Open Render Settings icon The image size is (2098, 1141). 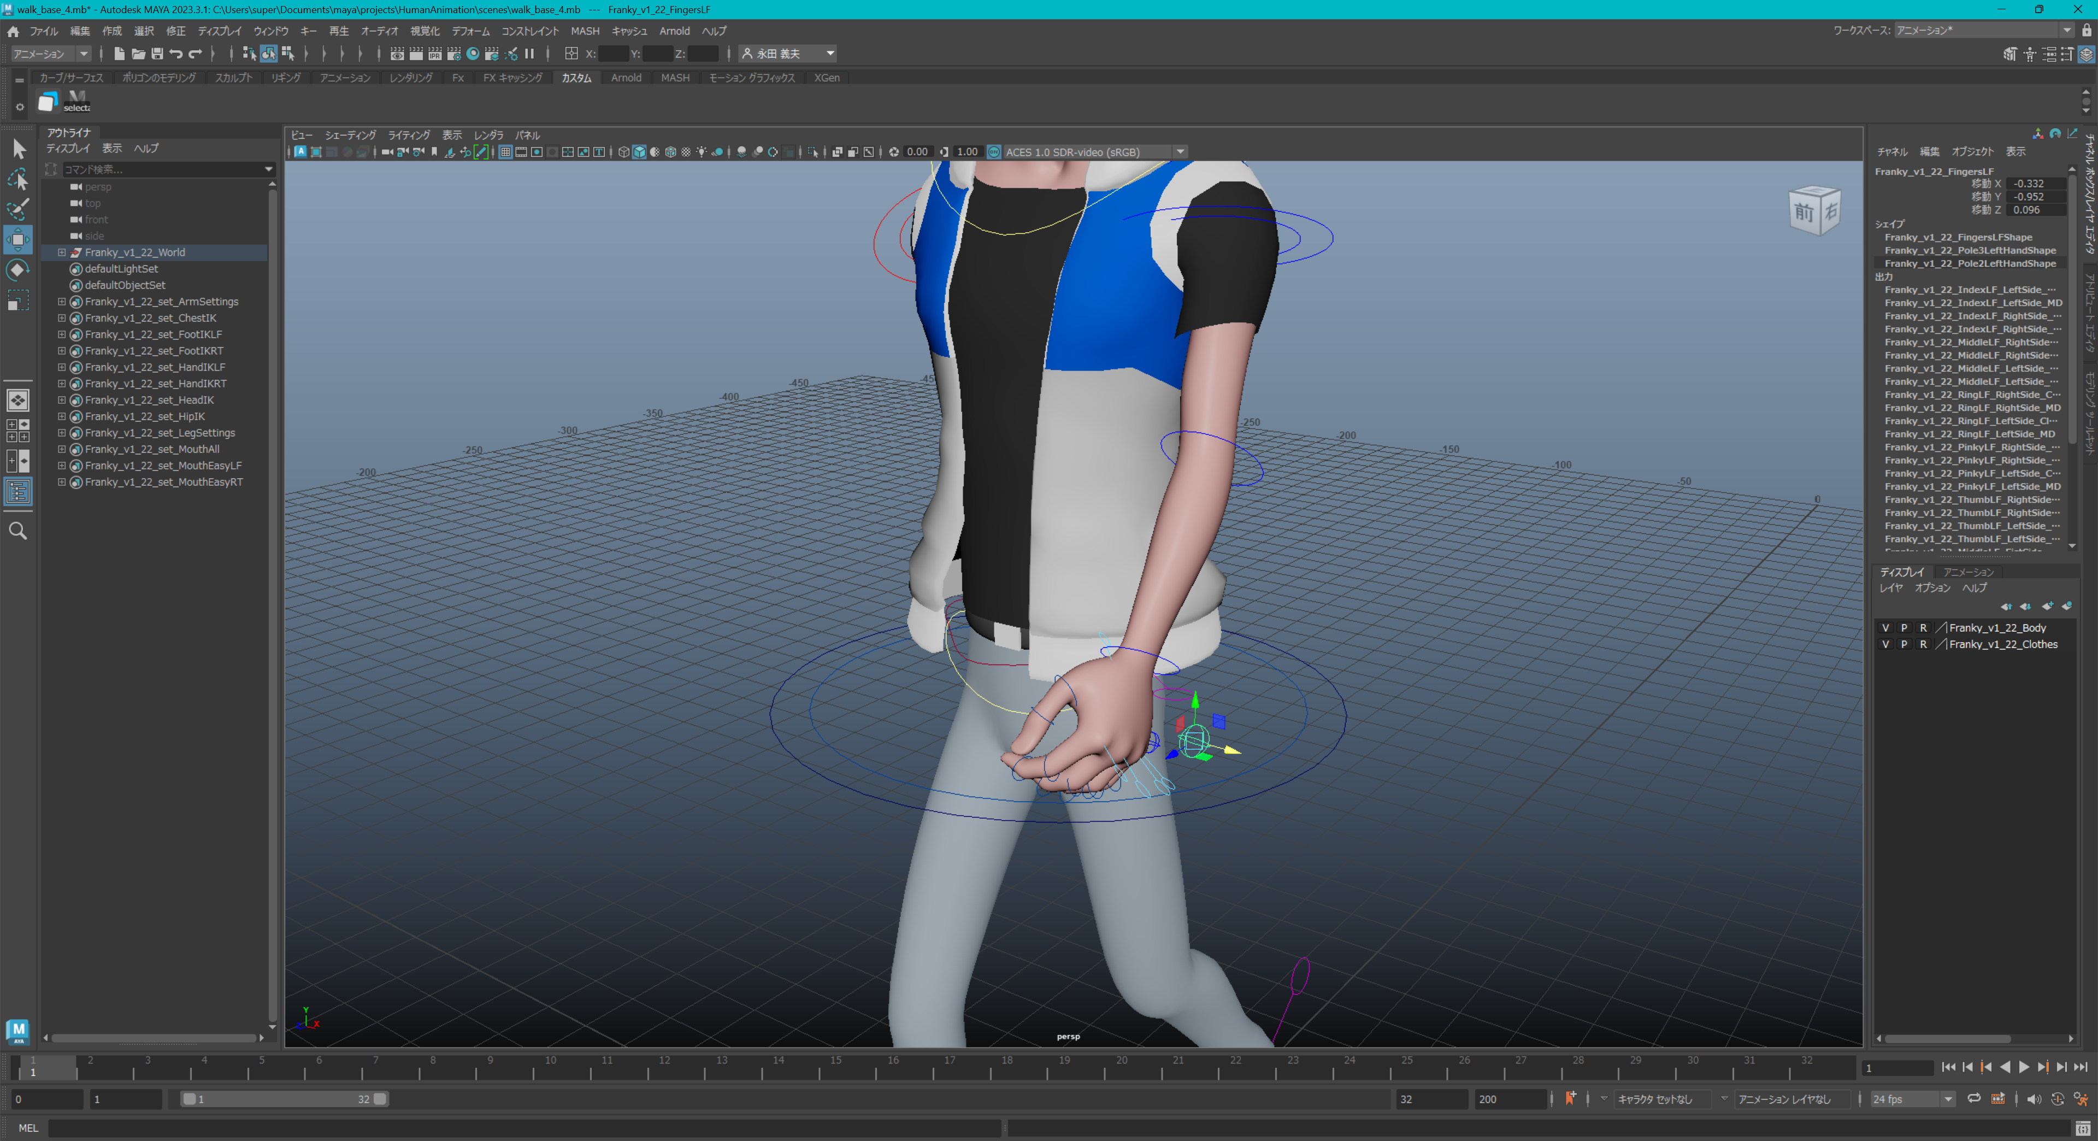tap(453, 54)
